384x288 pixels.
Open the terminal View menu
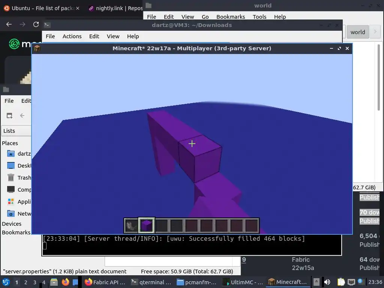click(x=113, y=36)
